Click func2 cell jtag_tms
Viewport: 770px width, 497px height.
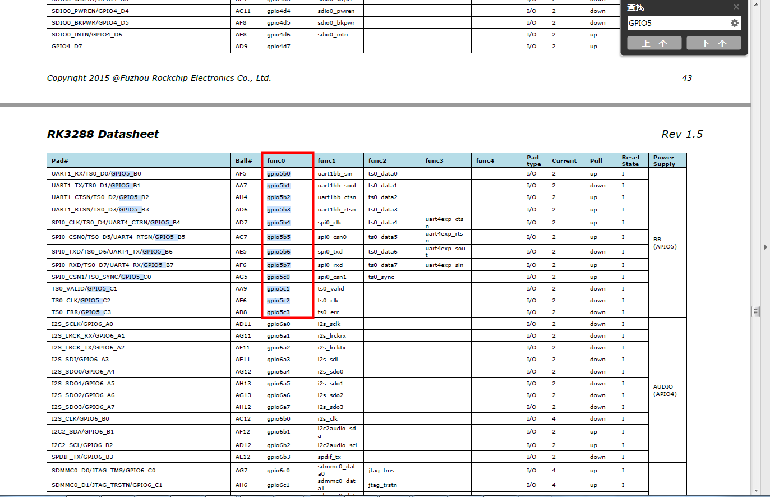coord(381,471)
